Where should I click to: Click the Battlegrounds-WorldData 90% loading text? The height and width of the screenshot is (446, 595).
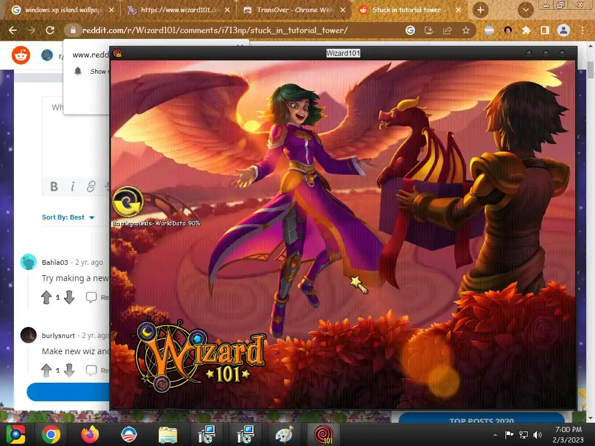[x=156, y=224]
